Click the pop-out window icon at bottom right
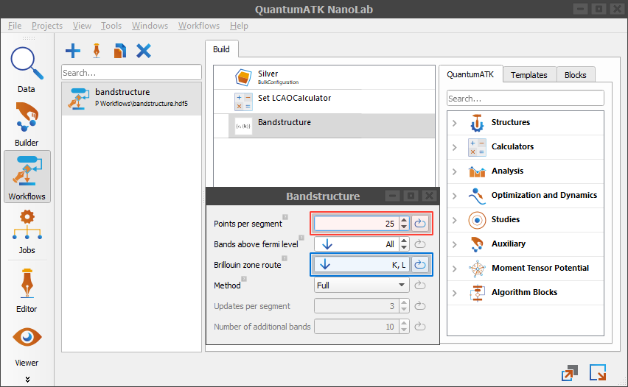This screenshot has width=628, height=387. [570, 373]
